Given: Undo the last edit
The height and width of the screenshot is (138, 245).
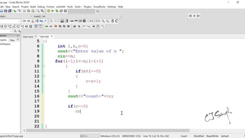Looking at the screenshot, I should pos(15,11).
